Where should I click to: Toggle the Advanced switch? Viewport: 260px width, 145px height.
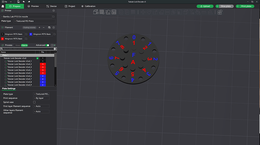[x=47, y=45]
